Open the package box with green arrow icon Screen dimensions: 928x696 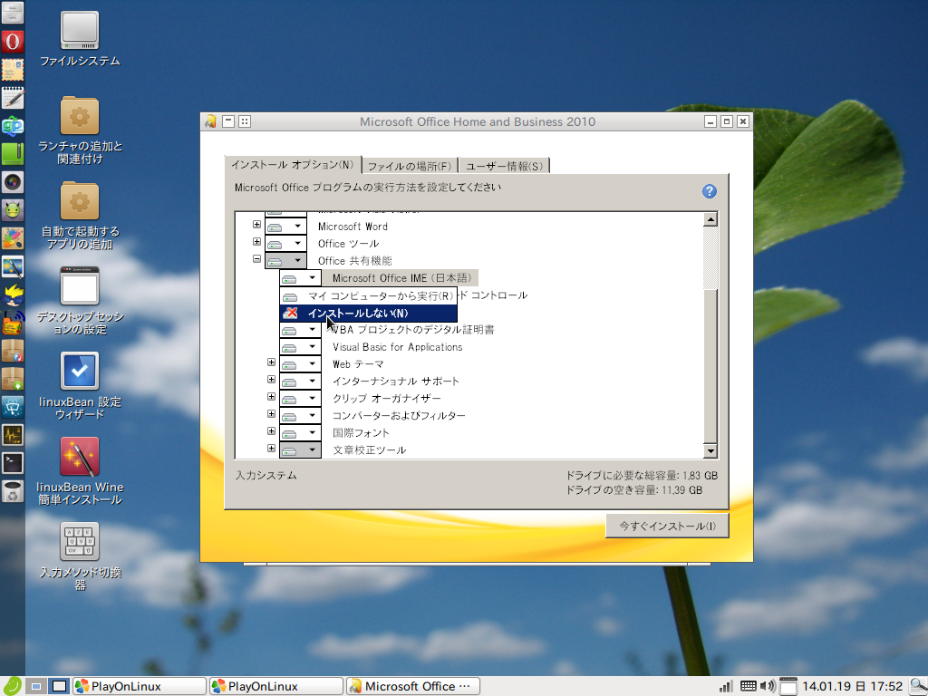pyautogui.click(x=12, y=379)
